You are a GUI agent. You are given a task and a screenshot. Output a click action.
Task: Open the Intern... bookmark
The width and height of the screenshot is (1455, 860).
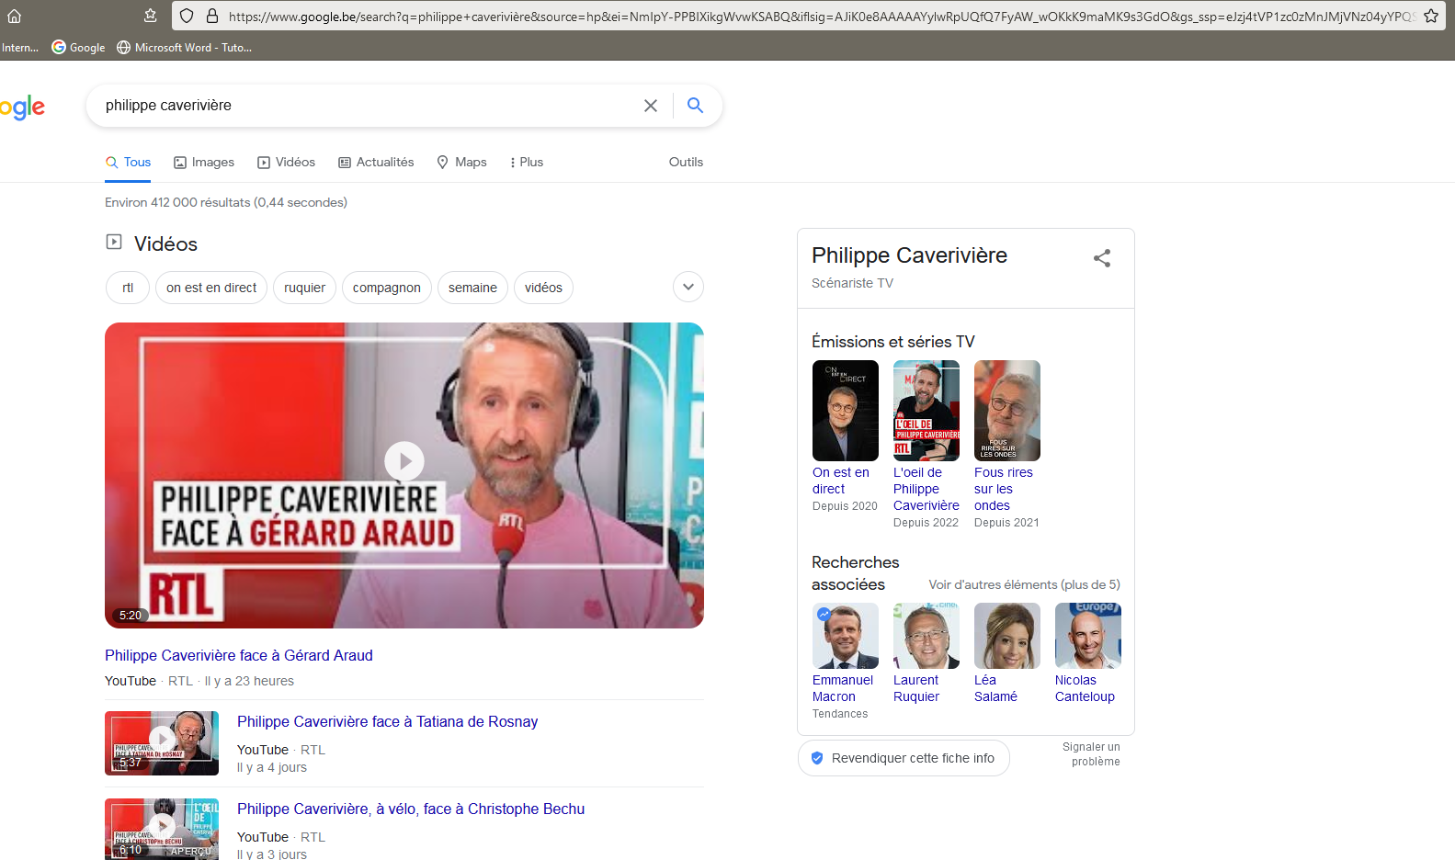[19, 47]
